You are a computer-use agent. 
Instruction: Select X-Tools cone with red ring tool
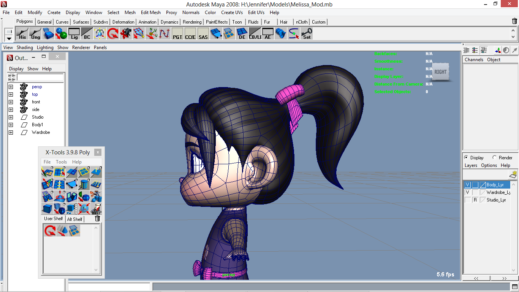point(59,197)
